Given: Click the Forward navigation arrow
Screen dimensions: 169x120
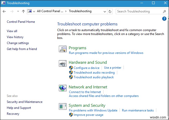Looking at the screenshot, I should [12, 11].
